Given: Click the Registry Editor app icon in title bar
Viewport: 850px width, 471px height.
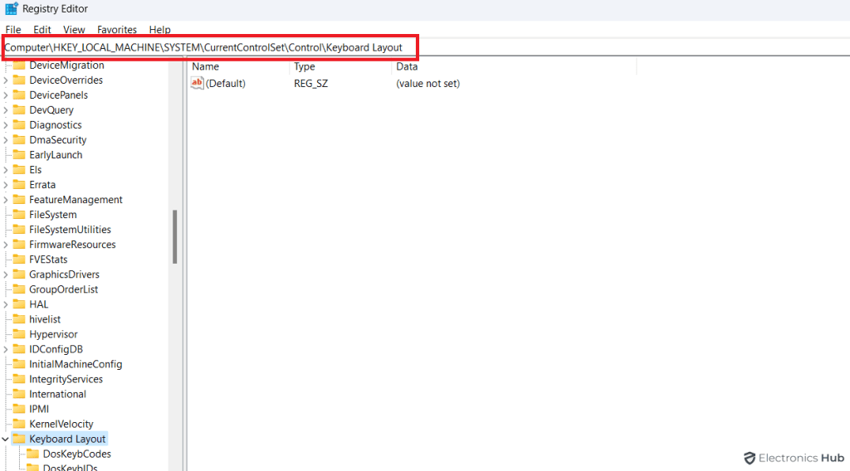Looking at the screenshot, I should pyautogui.click(x=11, y=9).
